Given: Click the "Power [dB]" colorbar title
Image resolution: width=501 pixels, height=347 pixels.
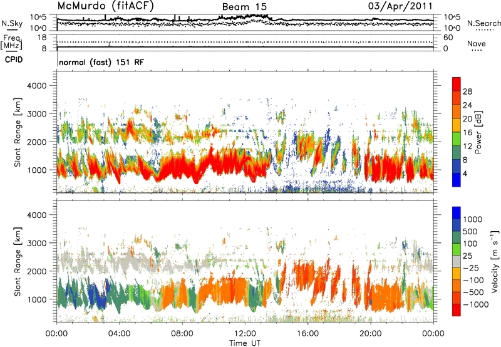Looking at the screenshot, I should 478,132.
